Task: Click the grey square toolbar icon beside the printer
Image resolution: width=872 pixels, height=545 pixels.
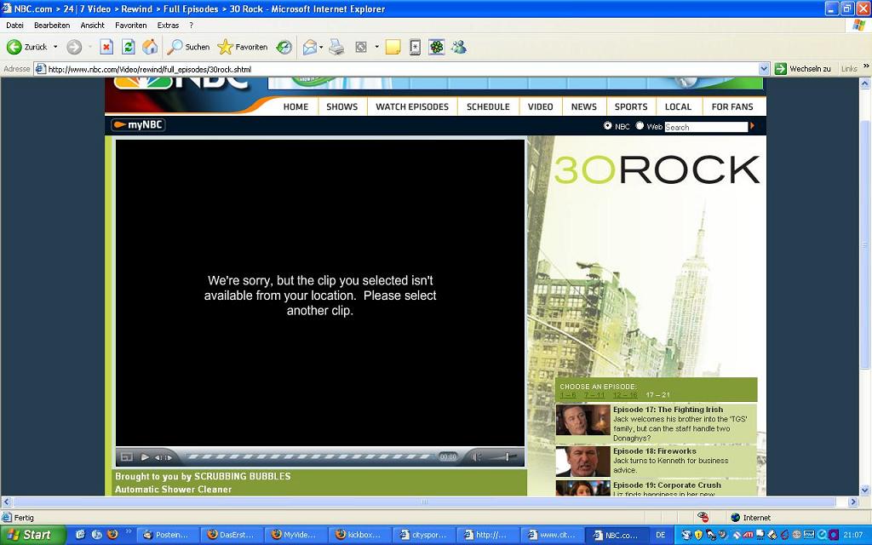Action: tap(361, 48)
